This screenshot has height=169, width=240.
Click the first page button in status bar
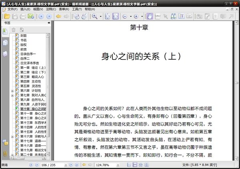pyautogui.click(x=31, y=165)
